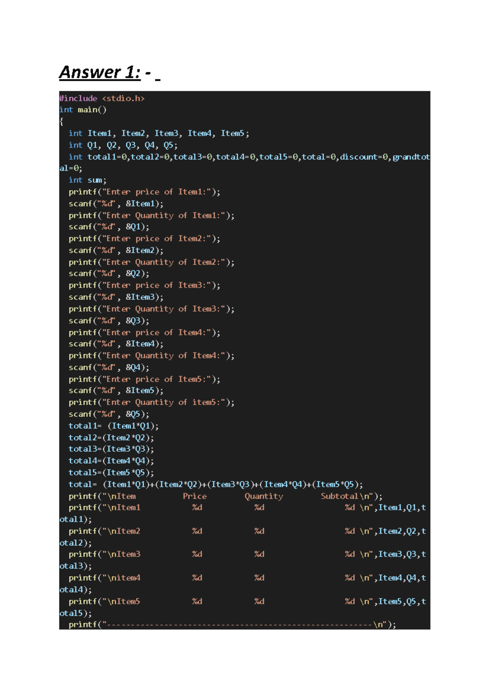This screenshot has width=489, height=691.
Task: Click the scanf line reading &Q5
Action: (x=109, y=414)
